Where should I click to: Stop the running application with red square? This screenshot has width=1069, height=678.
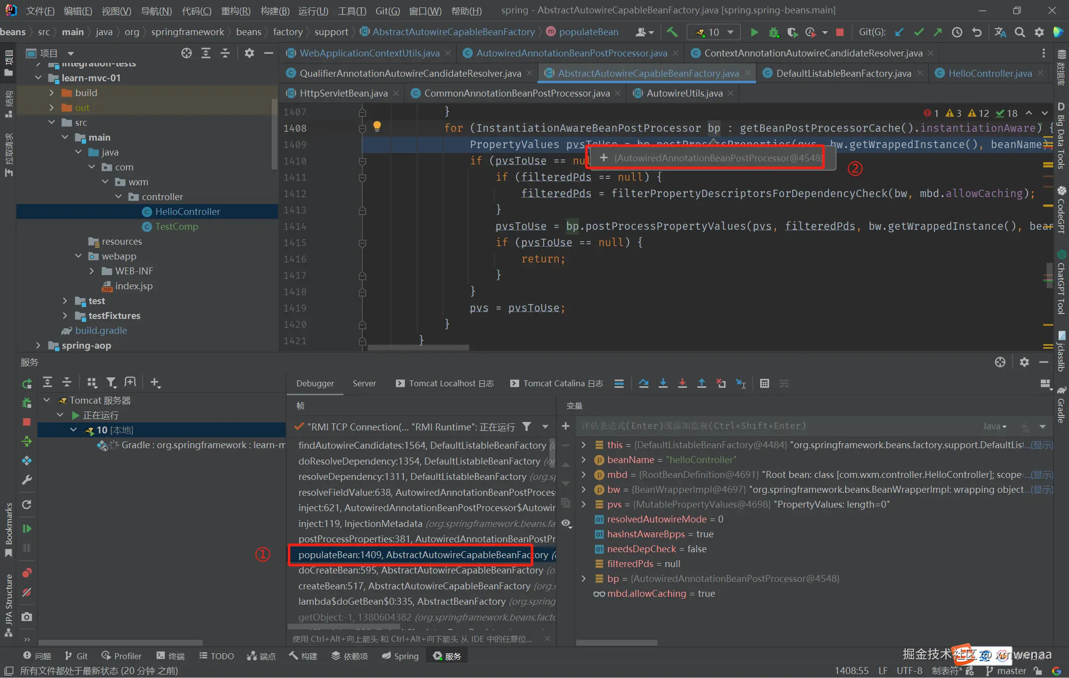click(839, 32)
